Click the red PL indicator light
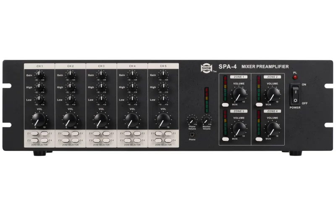Screen dimensions: 336x218 (295, 77)
